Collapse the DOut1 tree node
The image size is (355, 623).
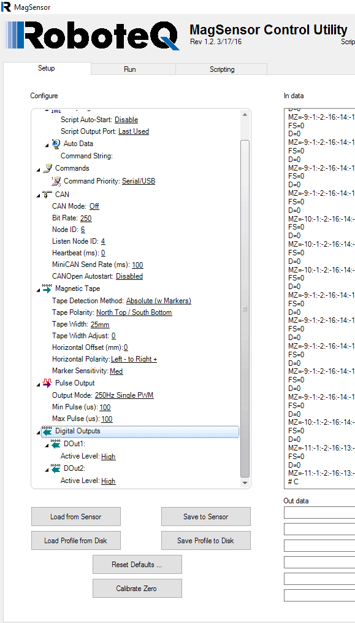47,446
